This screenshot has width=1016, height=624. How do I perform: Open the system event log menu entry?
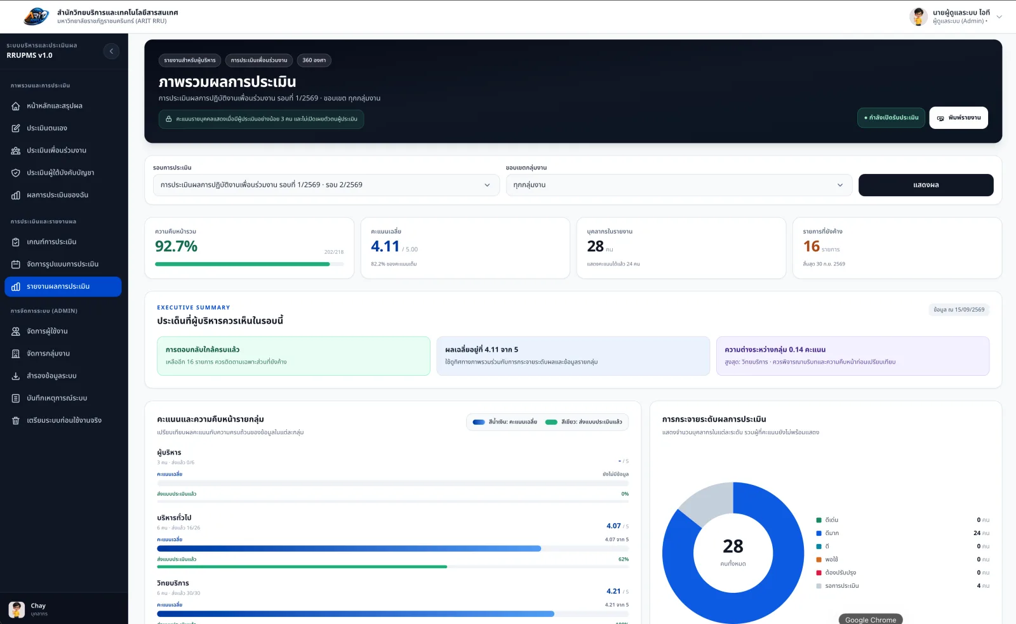[63, 398]
